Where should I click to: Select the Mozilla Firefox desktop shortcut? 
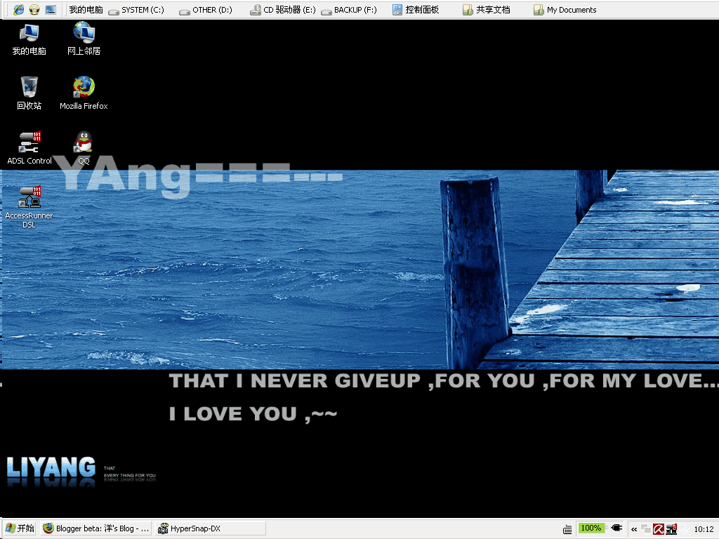coord(84,93)
